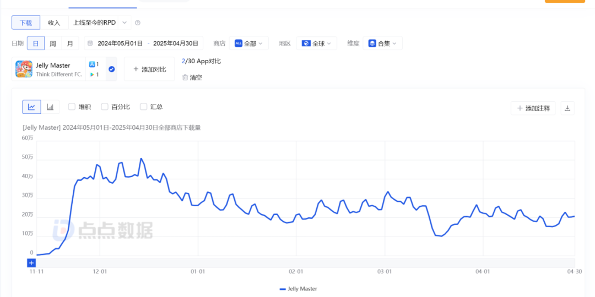This screenshot has height=297, width=595.
Task: Click the timeline range slider bar below chart
Action: point(305,263)
